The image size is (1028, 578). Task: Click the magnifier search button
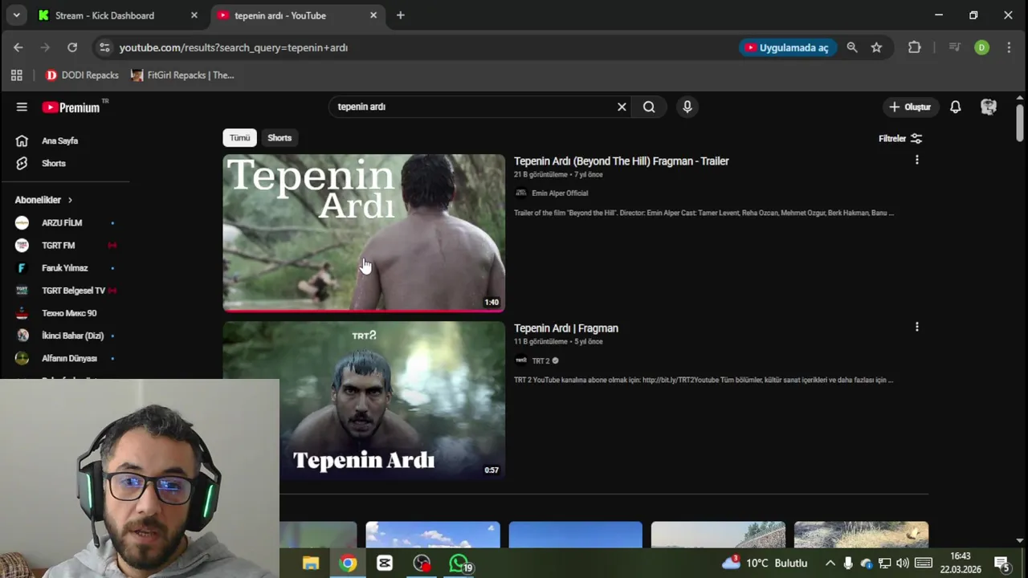click(649, 107)
